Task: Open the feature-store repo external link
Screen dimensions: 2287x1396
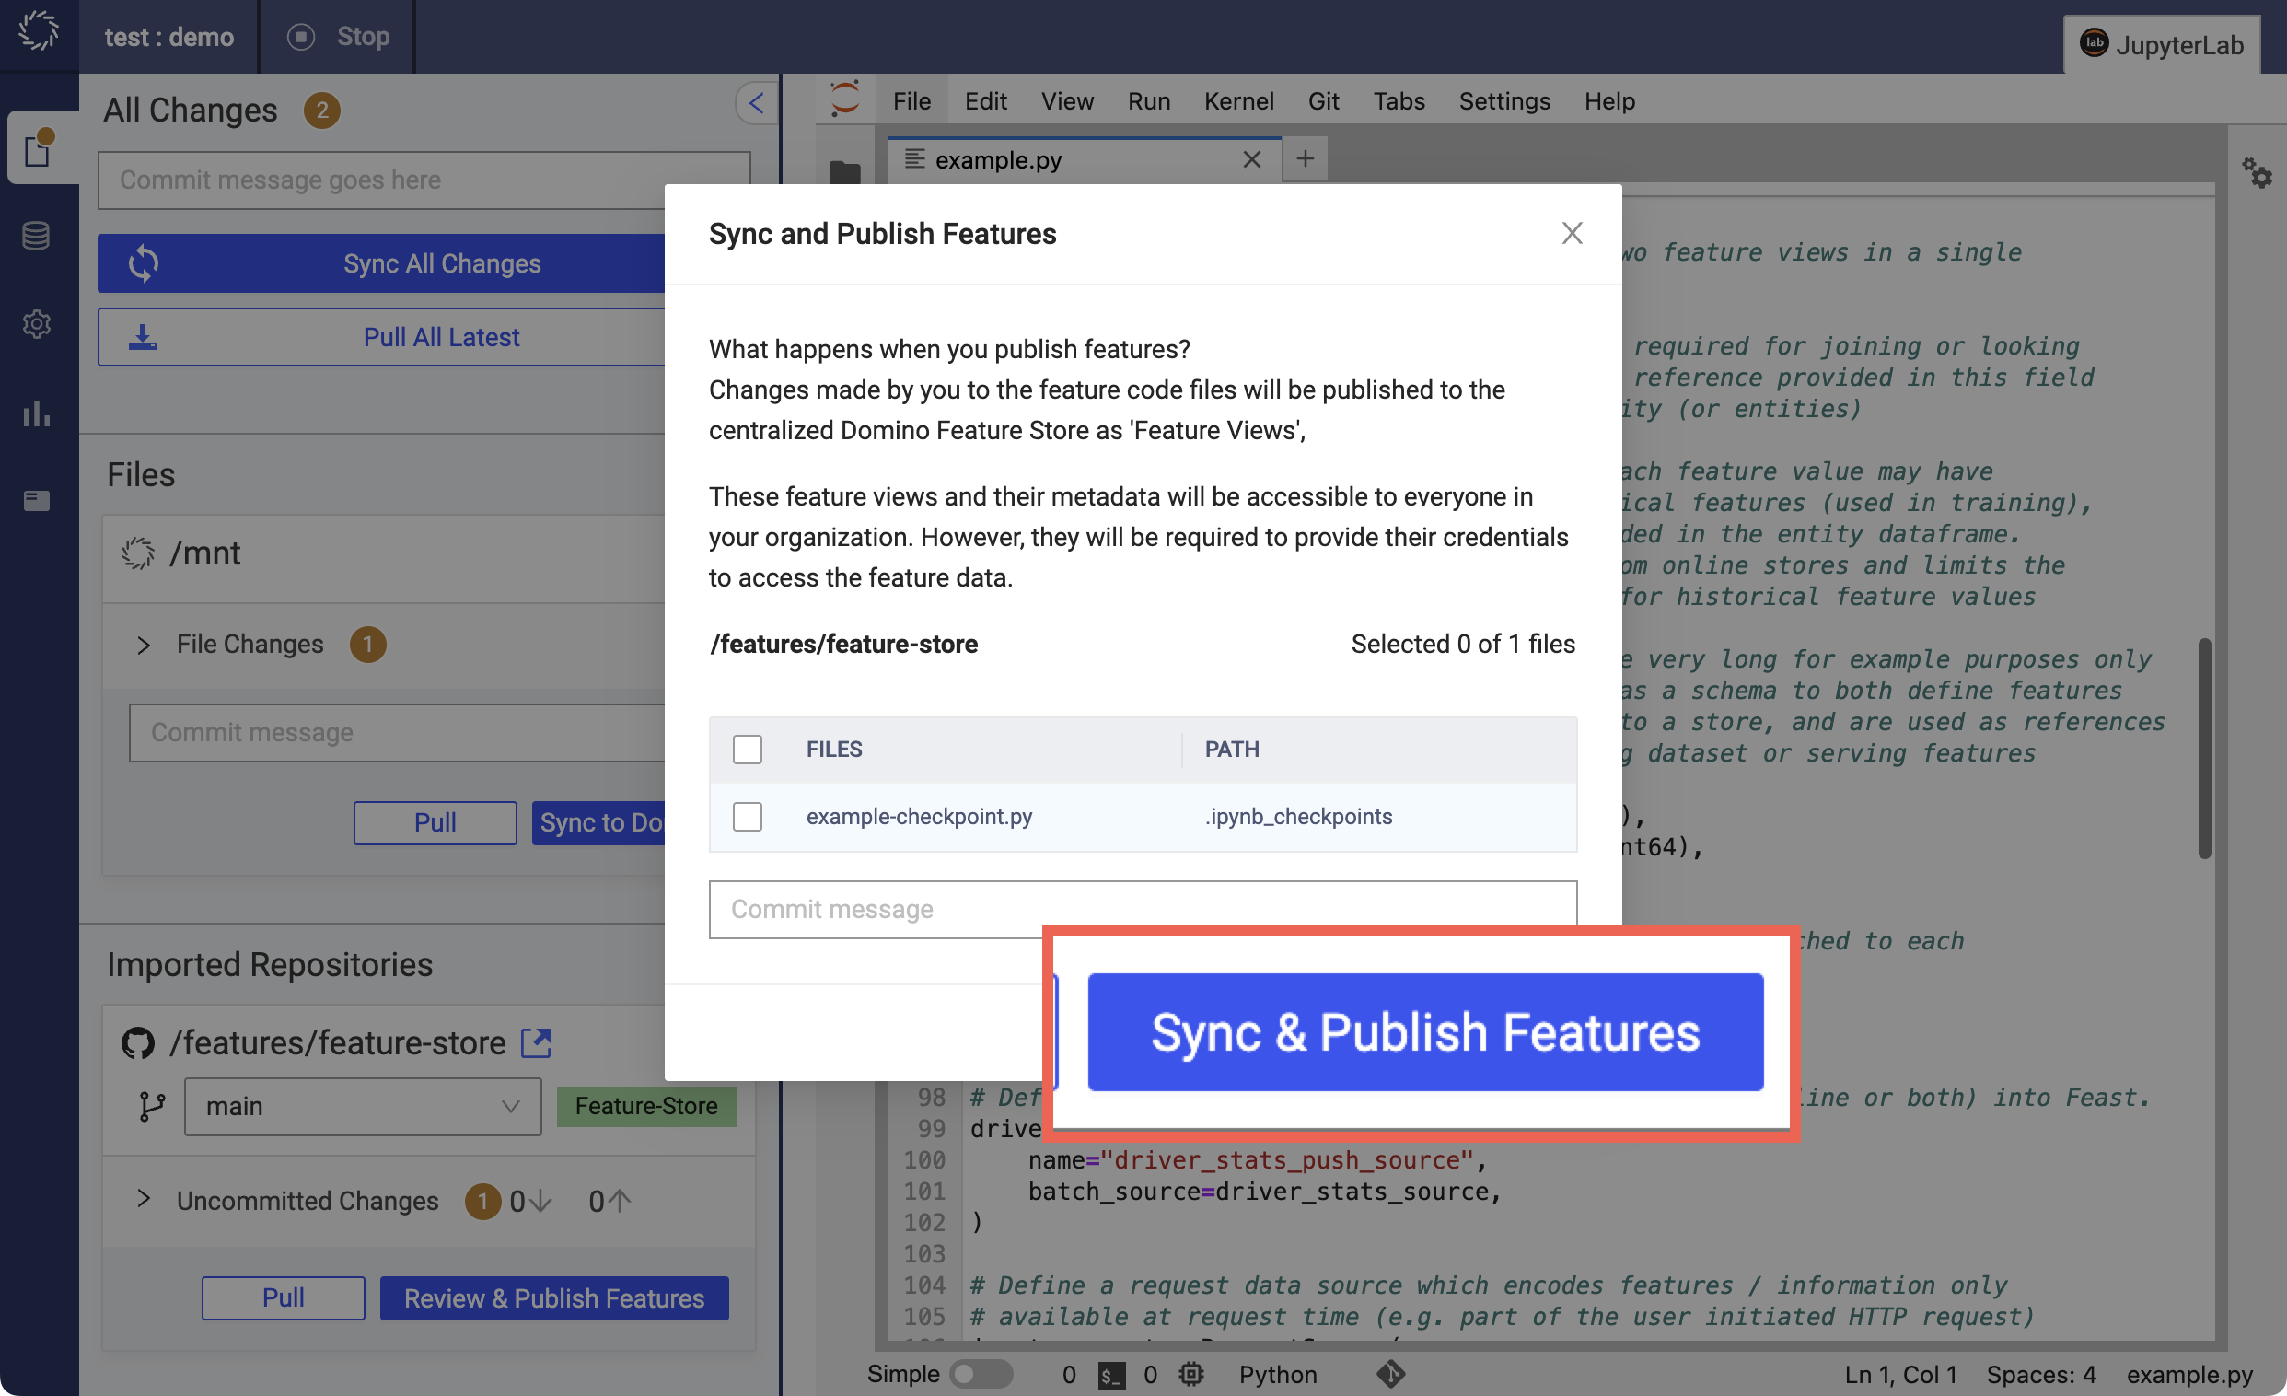Action: pos(537,1042)
